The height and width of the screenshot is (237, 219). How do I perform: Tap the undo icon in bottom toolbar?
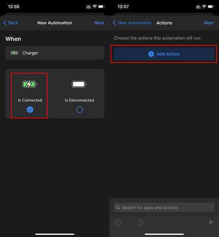pos(118,222)
